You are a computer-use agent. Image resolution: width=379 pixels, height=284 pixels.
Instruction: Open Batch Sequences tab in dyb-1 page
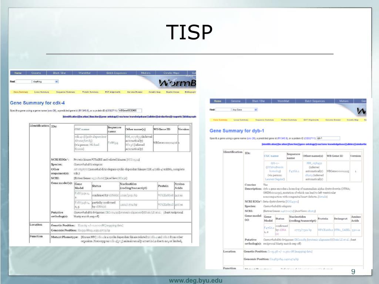(315, 101)
